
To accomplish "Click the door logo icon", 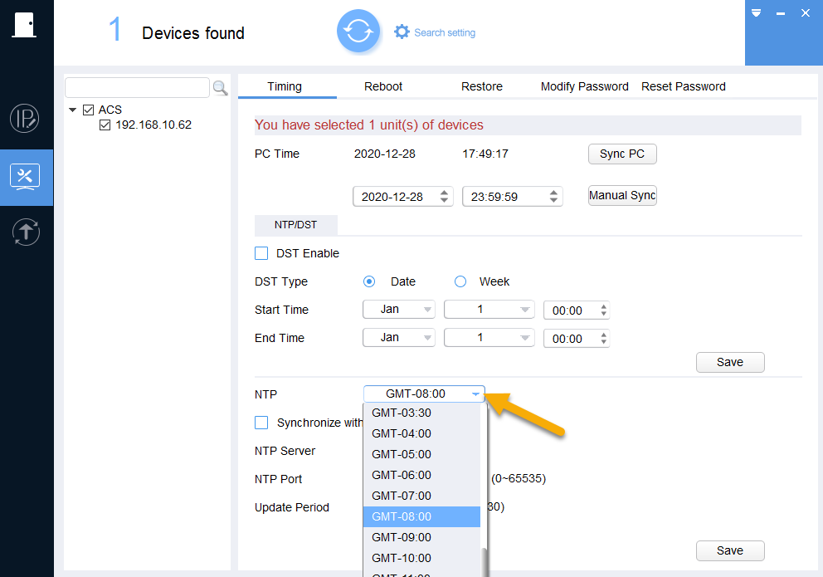I will pos(24,25).
